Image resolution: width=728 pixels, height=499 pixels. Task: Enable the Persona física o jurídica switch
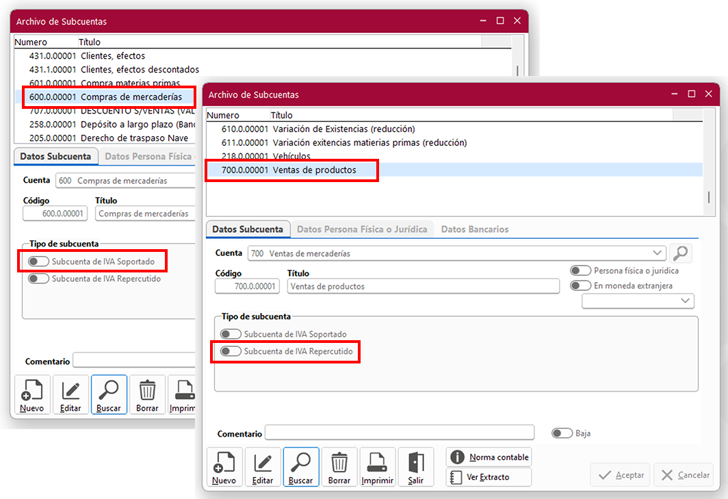[x=581, y=271]
